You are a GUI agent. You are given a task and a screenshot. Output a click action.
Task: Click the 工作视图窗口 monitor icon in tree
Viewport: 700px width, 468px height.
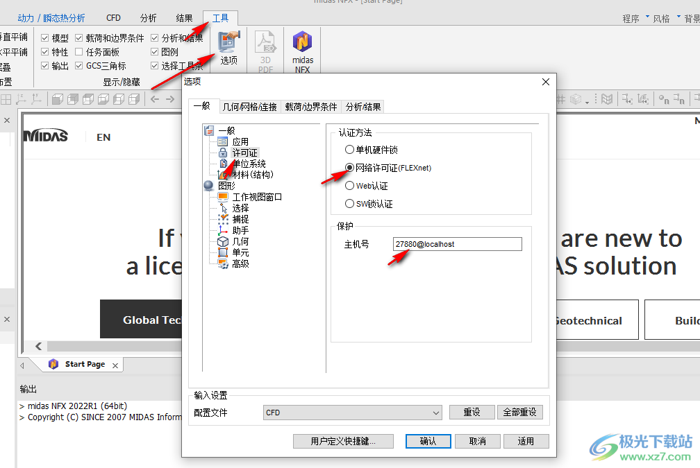pos(223,197)
